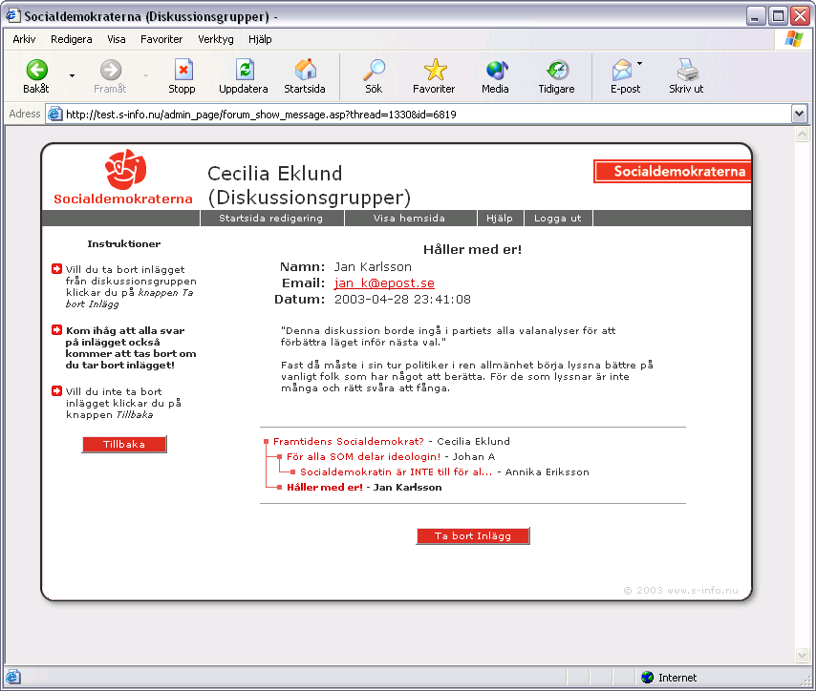Viewport: 816px width, 691px height.
Task: Maximize the browser window
Action: (x=778, y=16)
